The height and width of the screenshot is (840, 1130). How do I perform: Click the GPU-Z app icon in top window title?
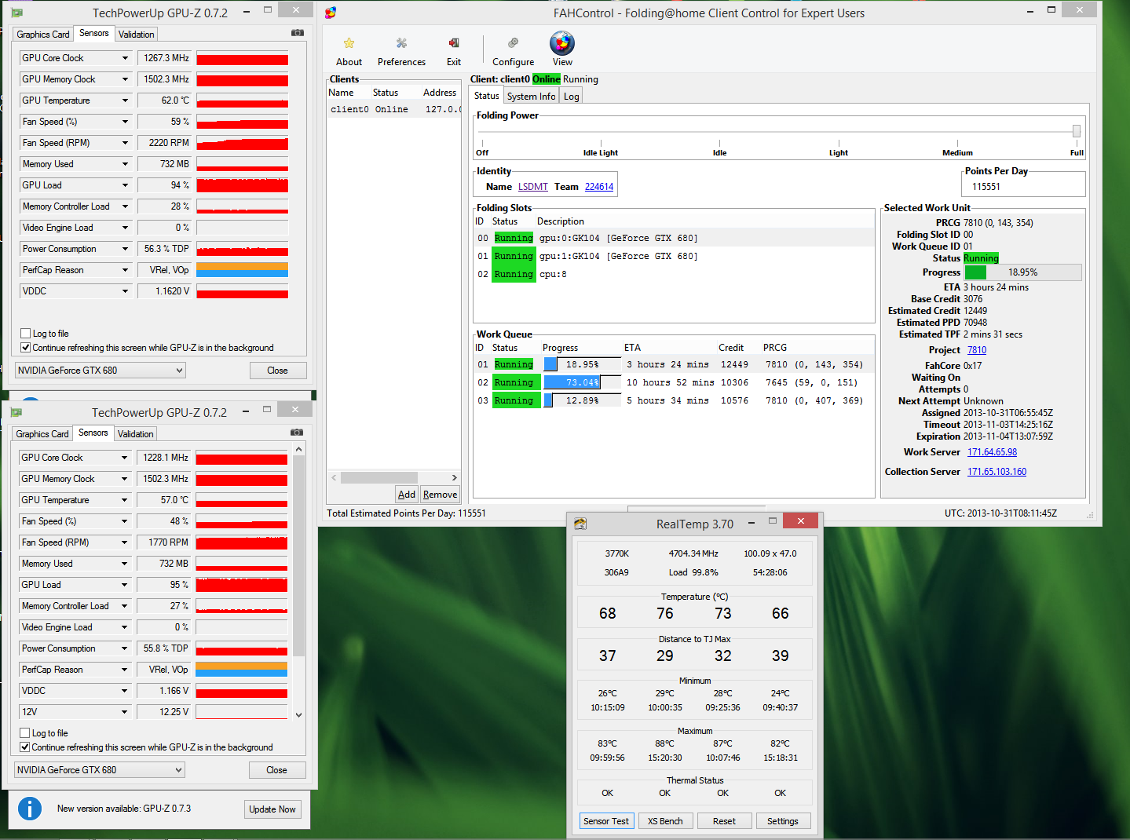tap(17, 13)
